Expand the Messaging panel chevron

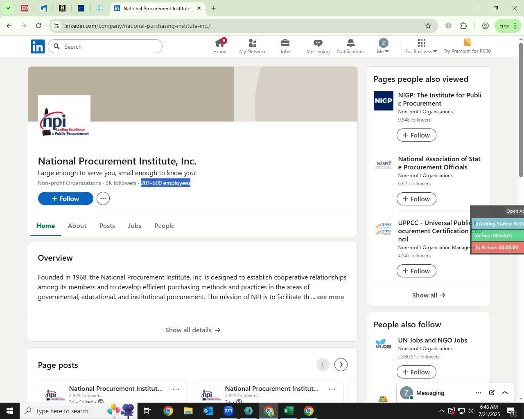(505, 393)
